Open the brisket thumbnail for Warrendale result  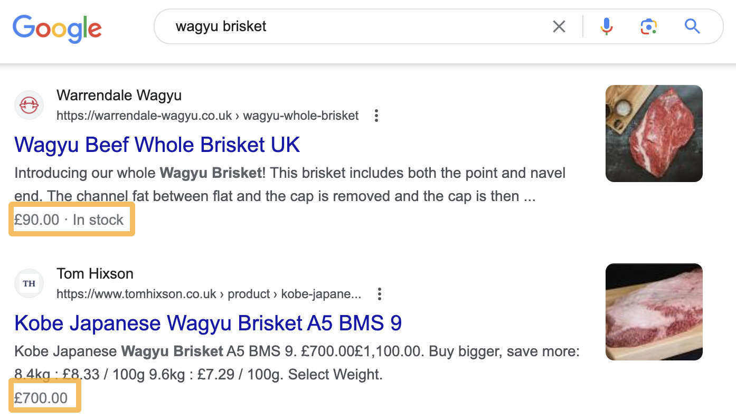[x=654, y=134]
